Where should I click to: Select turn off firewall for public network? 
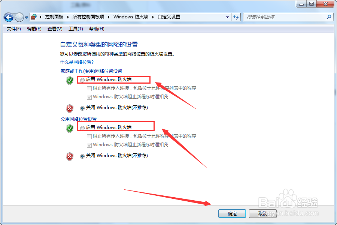[82, 156]
